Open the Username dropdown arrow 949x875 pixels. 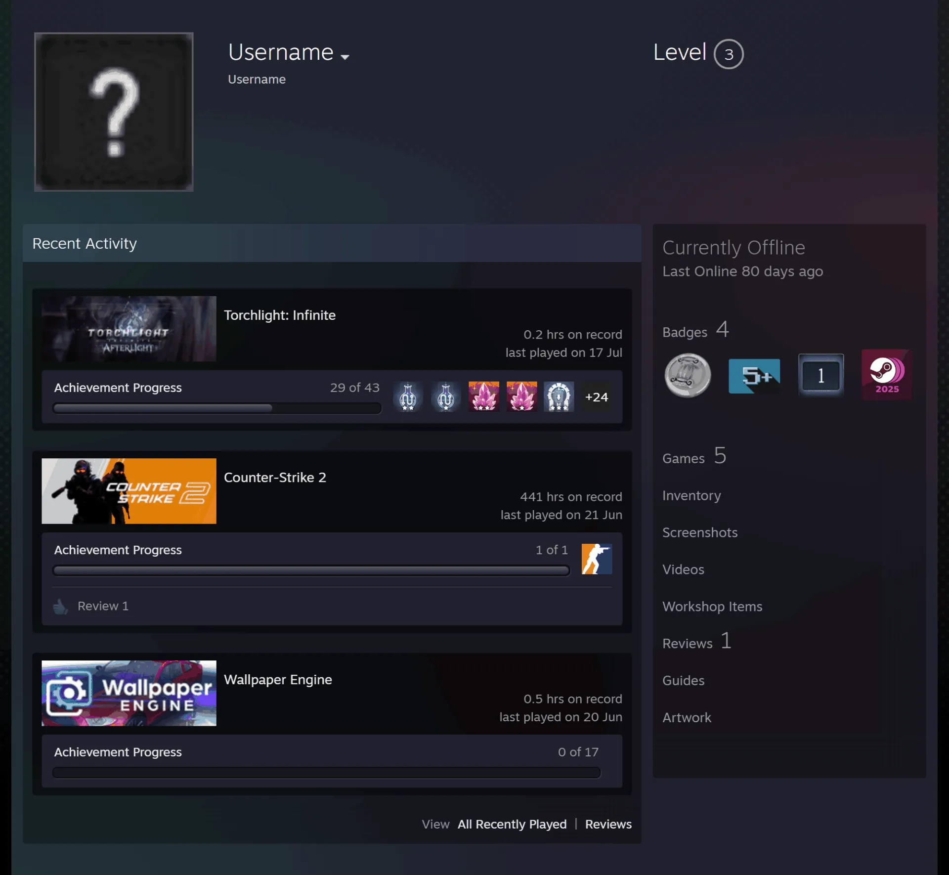(x=345, y=57)
